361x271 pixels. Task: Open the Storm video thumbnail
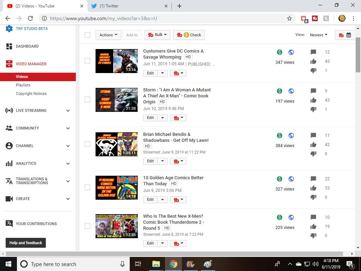[x=117, y=100]
